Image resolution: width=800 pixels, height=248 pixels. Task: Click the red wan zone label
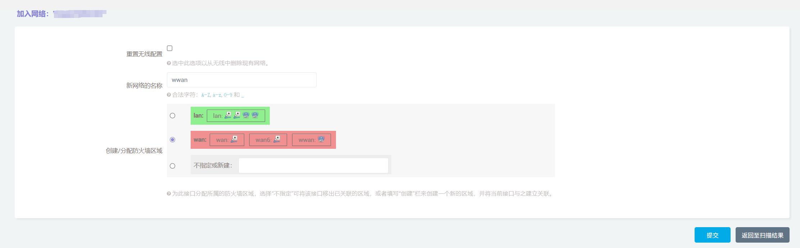click(x=200, y=140)
